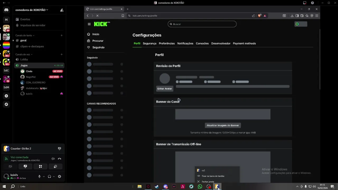Switch to Desenvolvedor tab

221,43
